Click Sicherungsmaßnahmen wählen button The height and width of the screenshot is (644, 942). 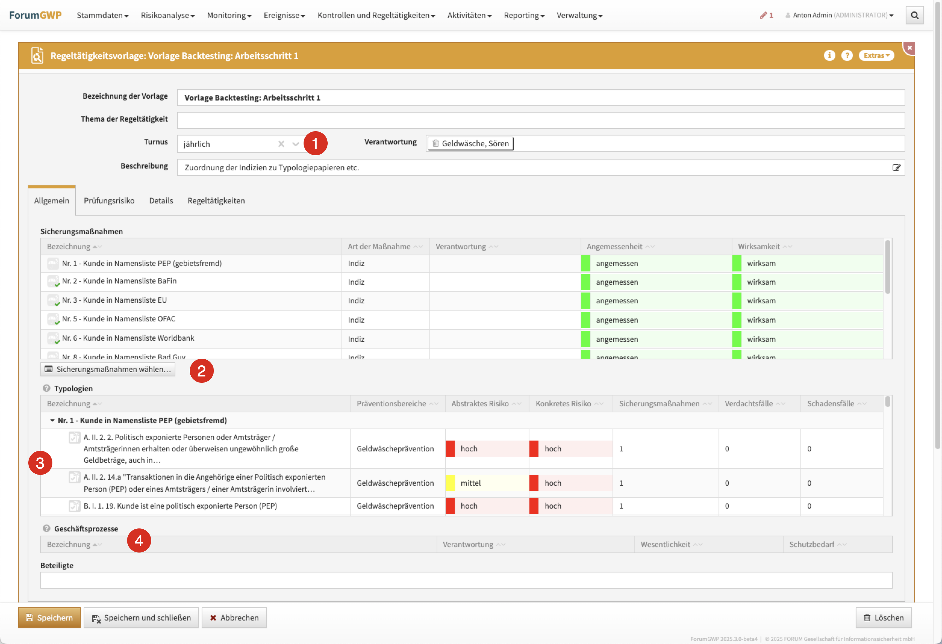[x=108, y=369]
